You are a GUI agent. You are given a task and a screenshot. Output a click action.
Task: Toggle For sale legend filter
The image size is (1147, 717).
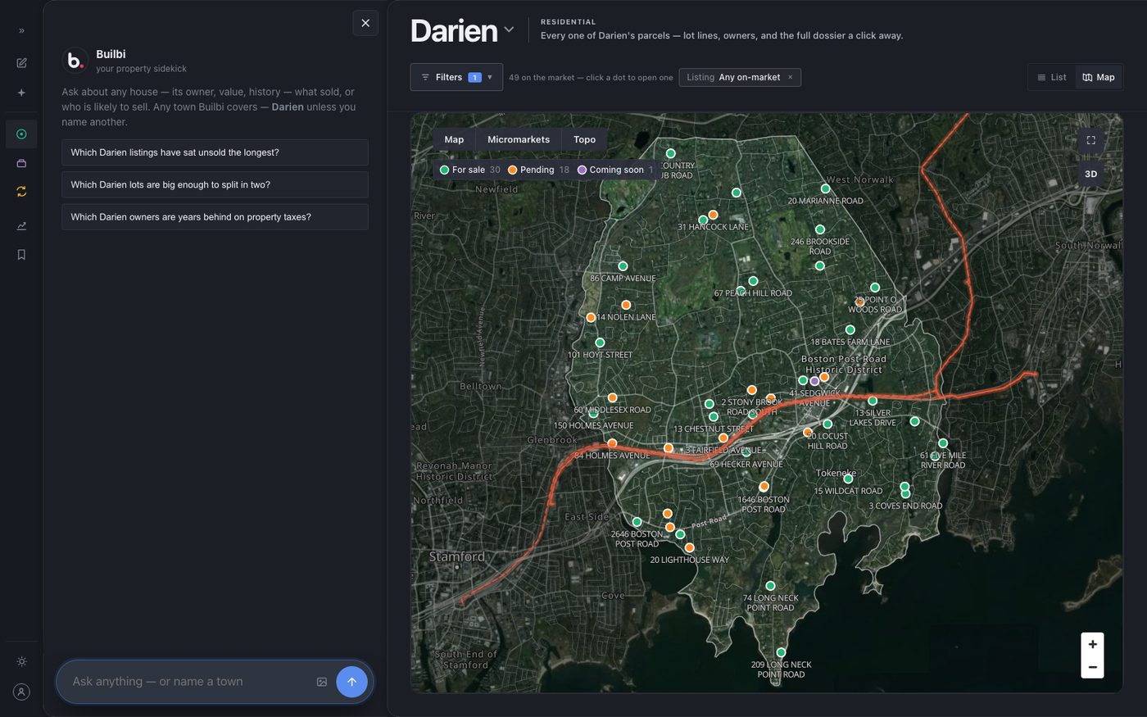point(469,170)
